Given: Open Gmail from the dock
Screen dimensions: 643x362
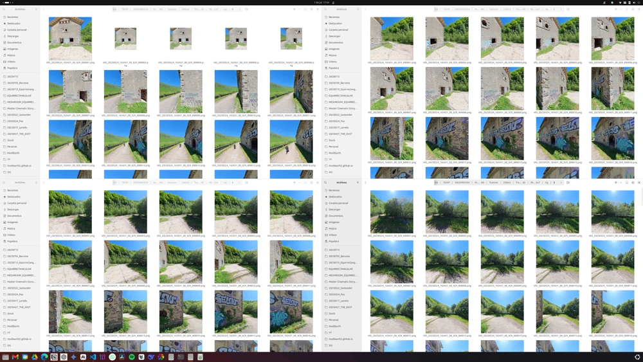Looking at the screenshot, I should (15, 357).
